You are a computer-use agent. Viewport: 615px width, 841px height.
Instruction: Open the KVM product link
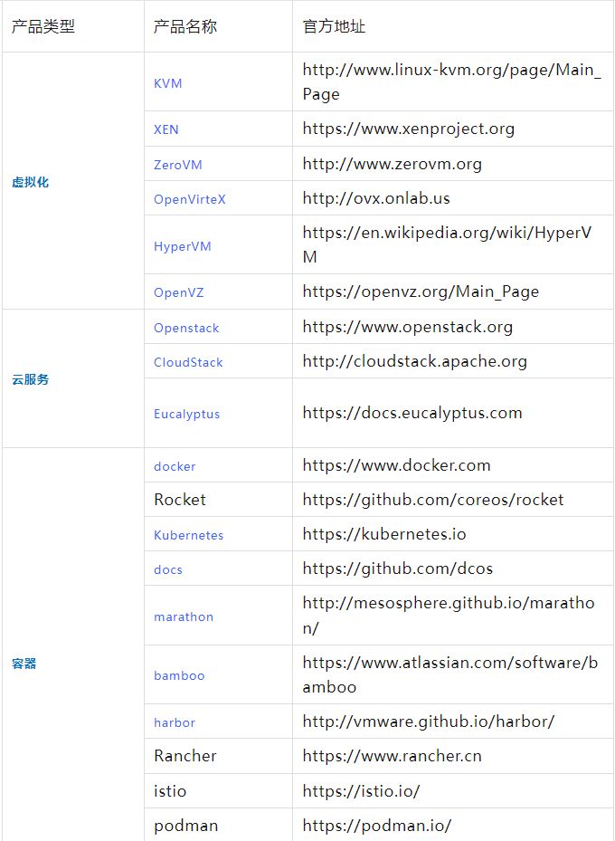pos(167,83)
